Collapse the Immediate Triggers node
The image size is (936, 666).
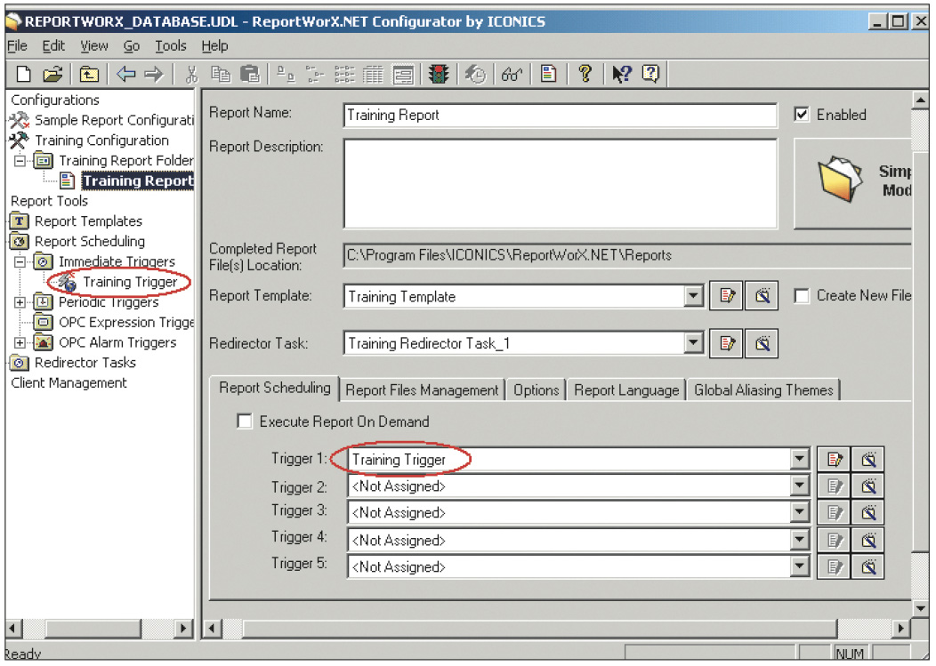[x=20, y=261]
